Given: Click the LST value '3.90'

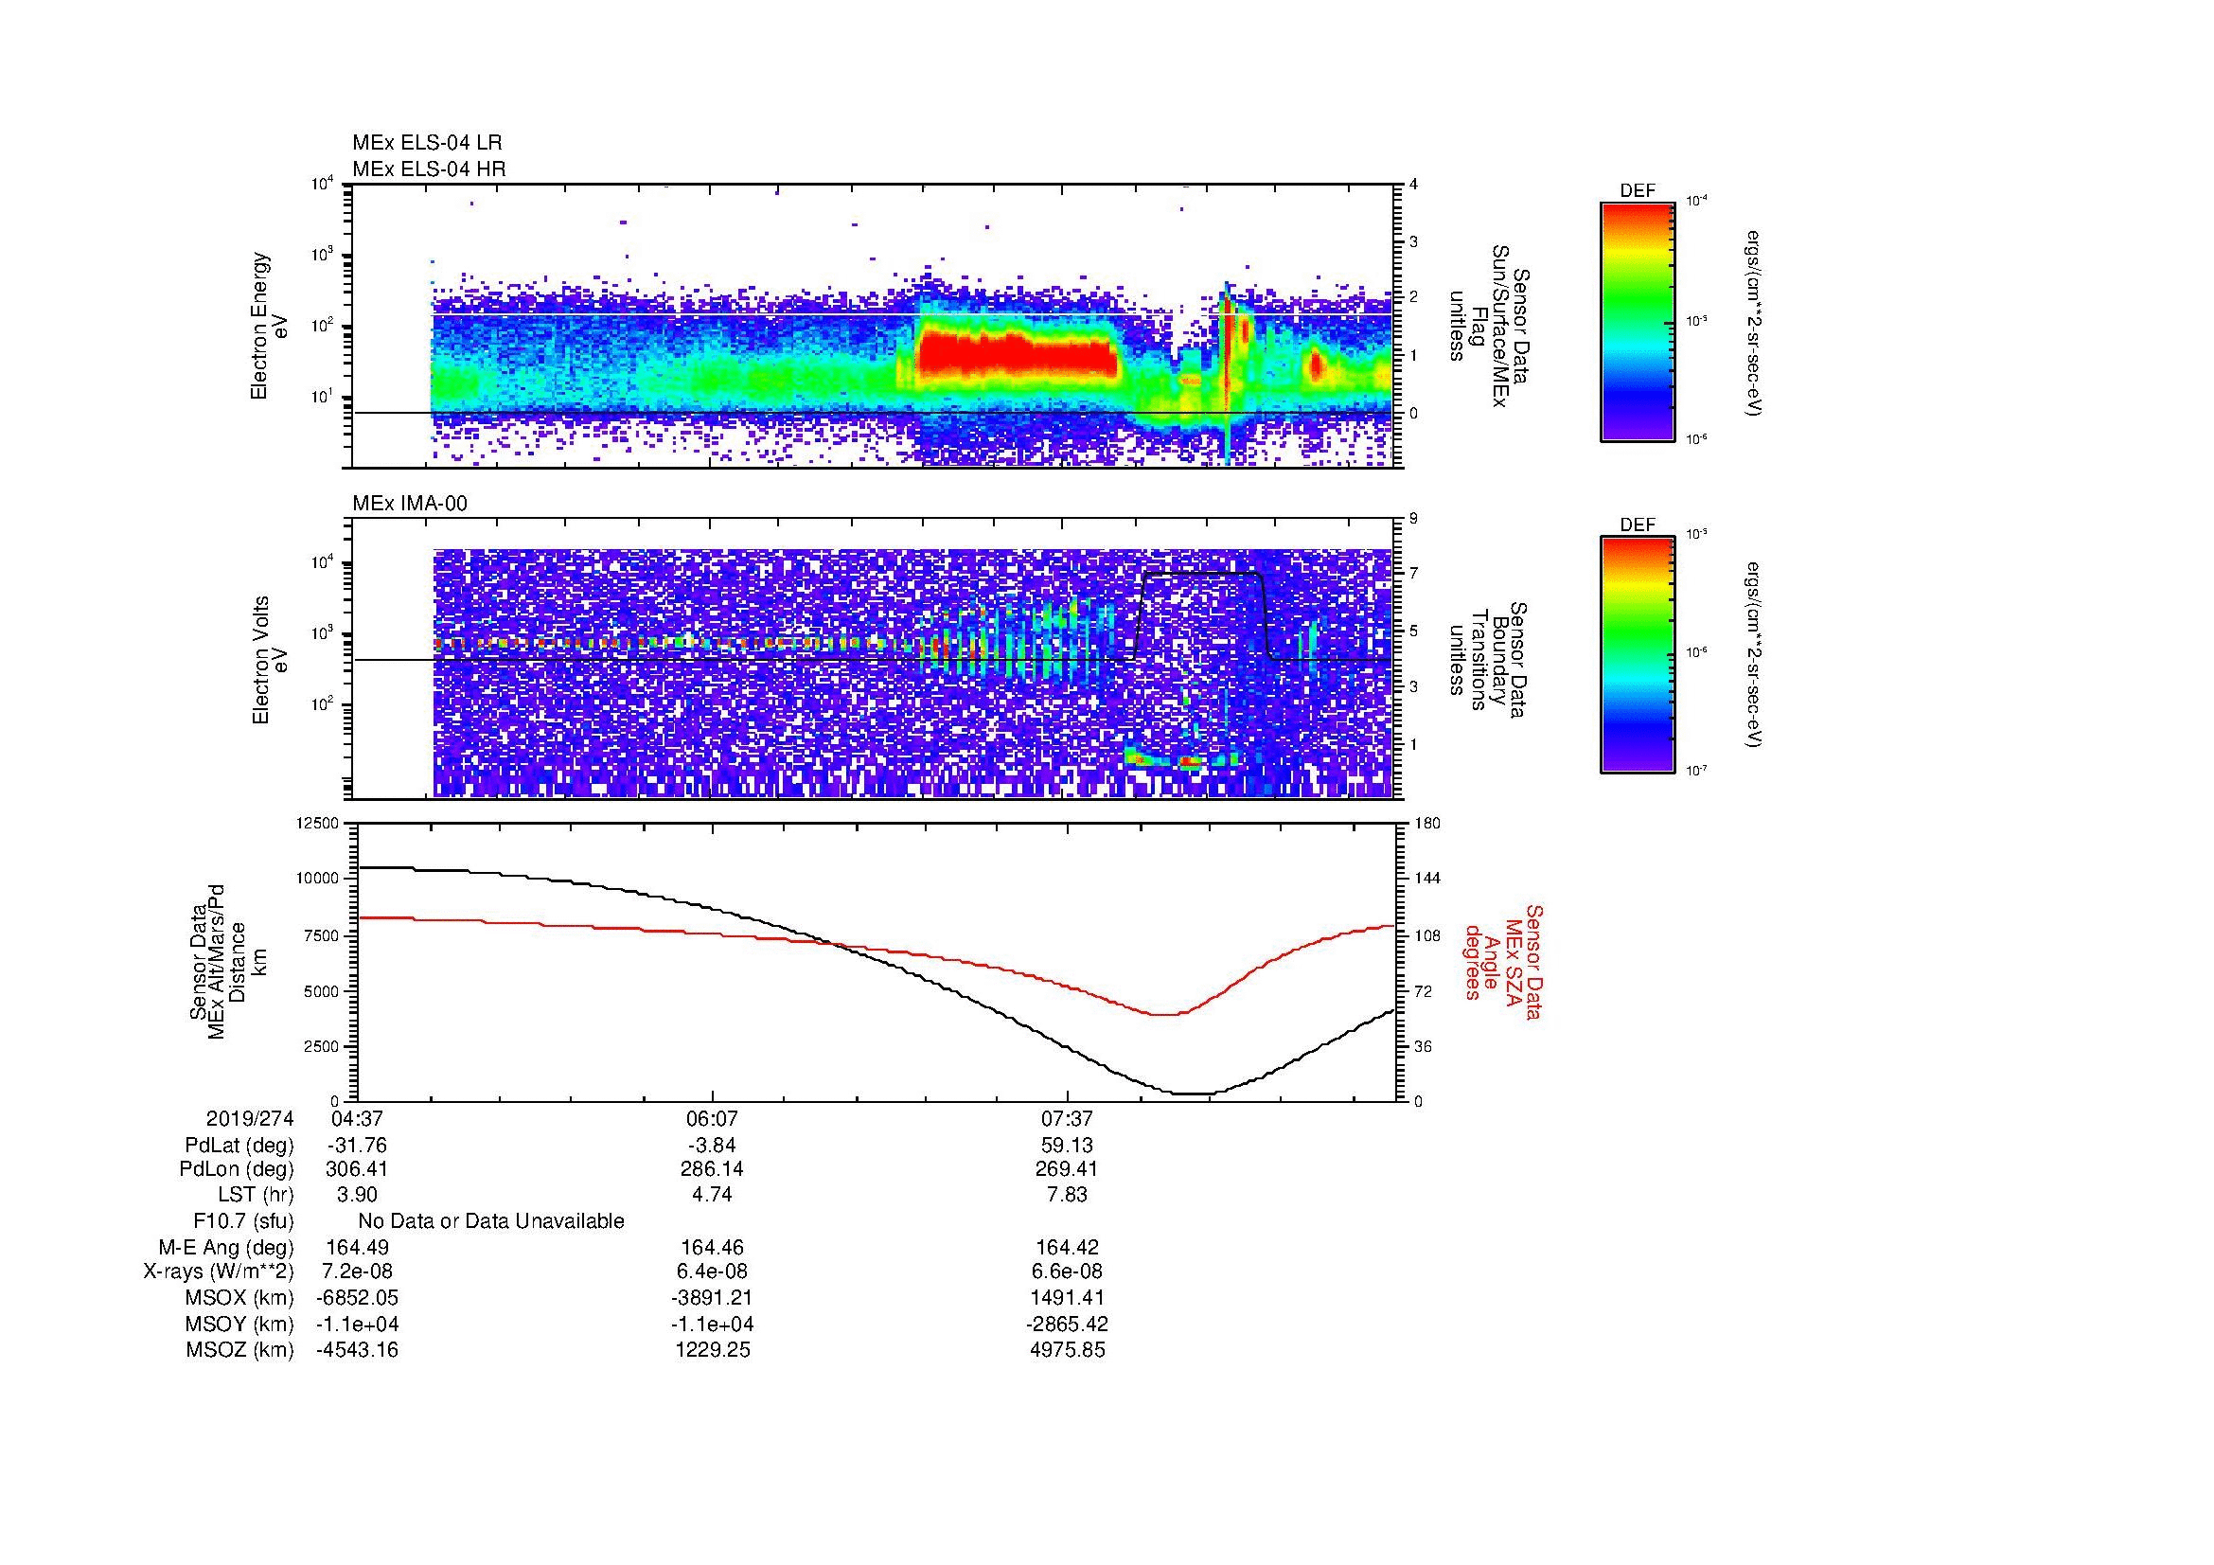Looking at the screenshot, I should tap(357, 1195).
